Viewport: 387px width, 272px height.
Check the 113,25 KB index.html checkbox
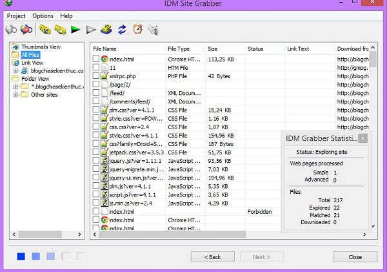[96, 59]
